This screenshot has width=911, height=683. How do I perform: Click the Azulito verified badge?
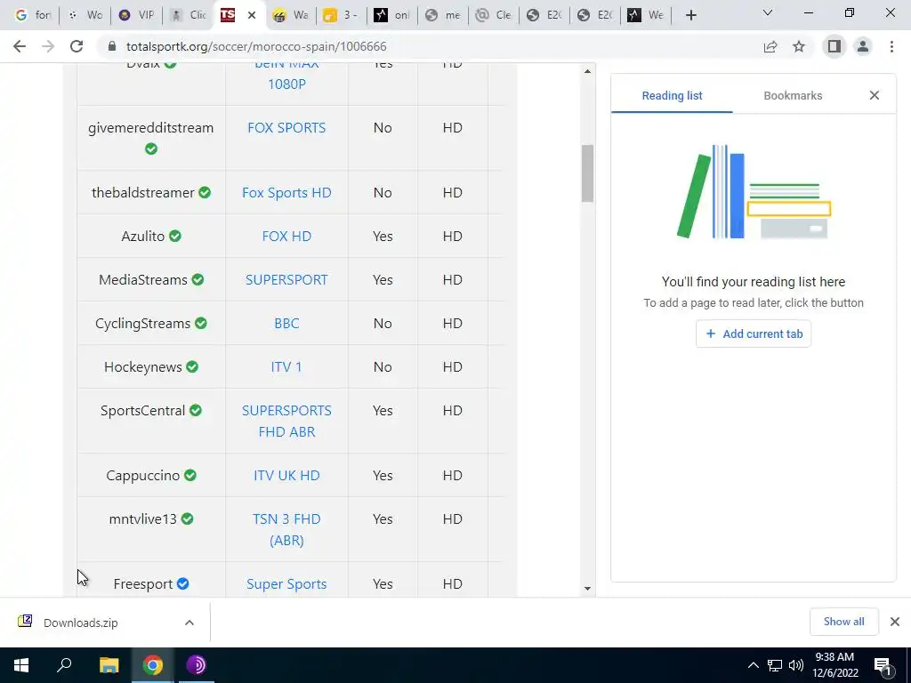tap(175, 236)
